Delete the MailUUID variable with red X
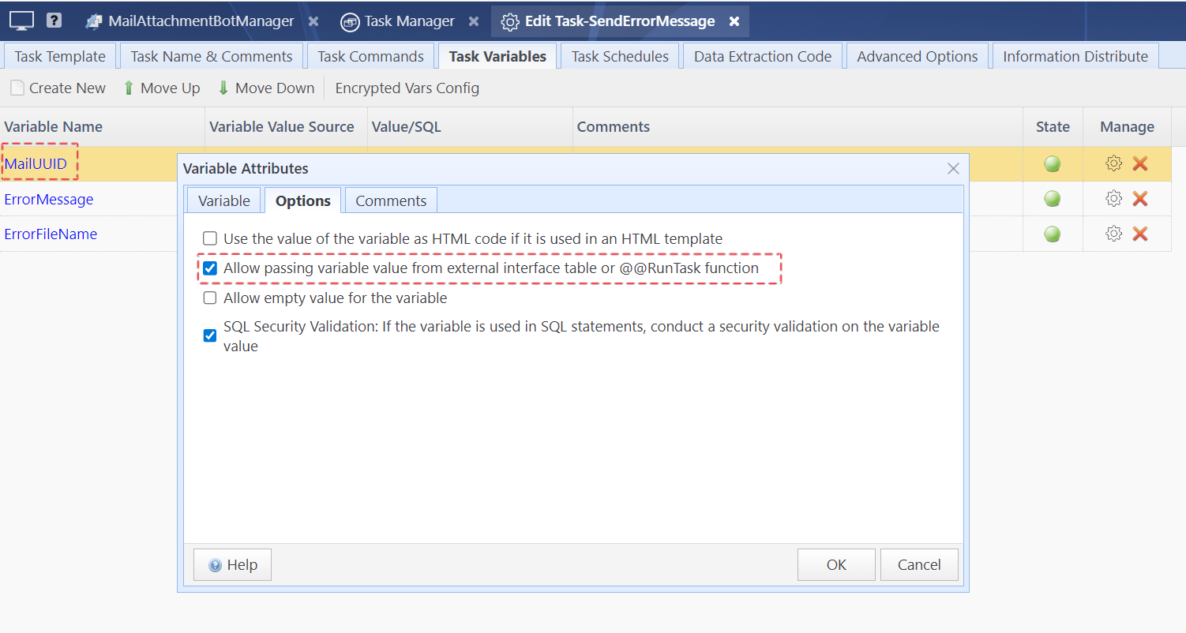 coord(1139,163)
